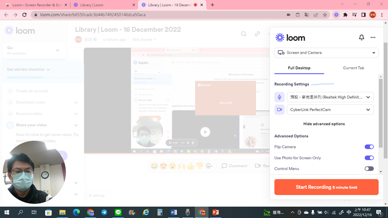Open CyberLink PerfectCam camera dropdown
The image size is (388, 218).
330,109
